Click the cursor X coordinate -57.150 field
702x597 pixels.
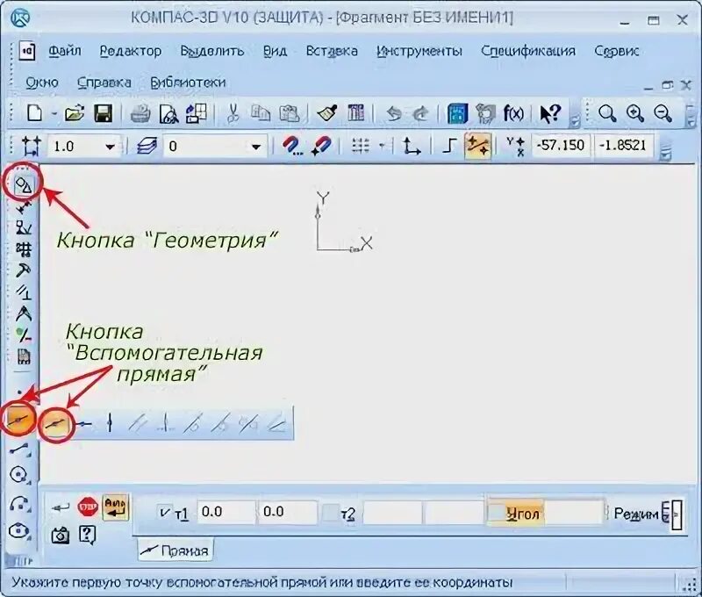[562, 146]
